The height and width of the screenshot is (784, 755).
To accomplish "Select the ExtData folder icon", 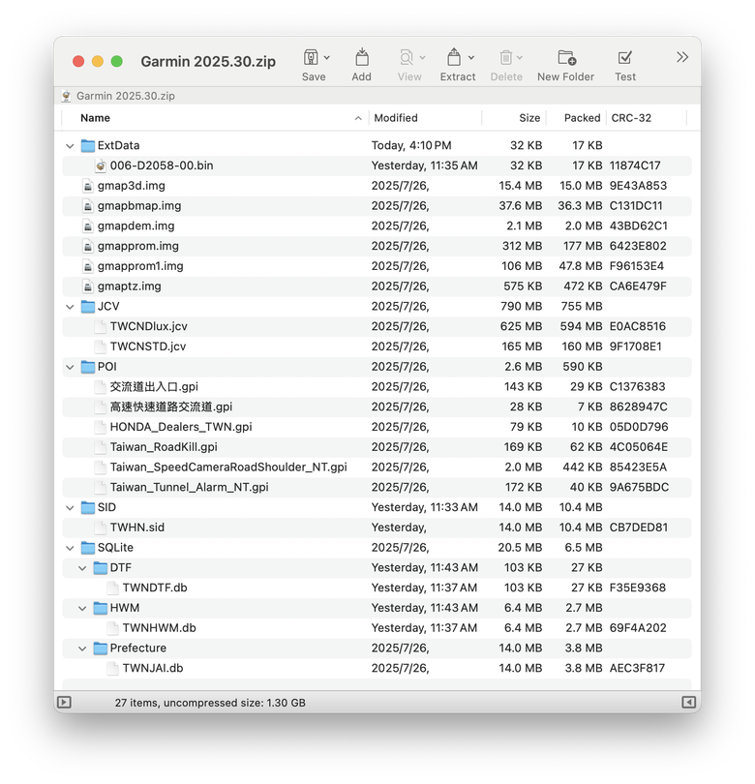I will tap(88, 145).
